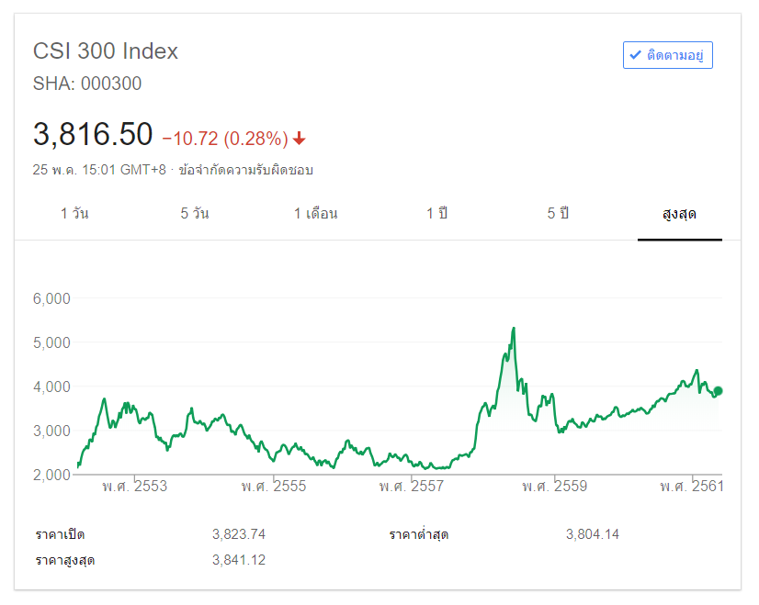759x605 pixels.
Task: Click the ราคาเปิด value 3,823.74
Action: coord(238,534)
